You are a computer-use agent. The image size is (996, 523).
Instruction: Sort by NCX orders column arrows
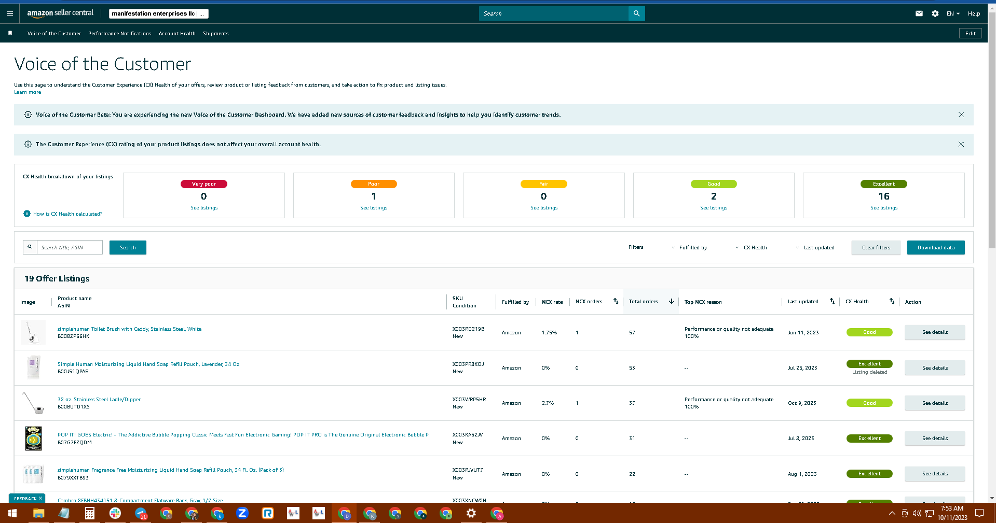click(x=616, y=301)
